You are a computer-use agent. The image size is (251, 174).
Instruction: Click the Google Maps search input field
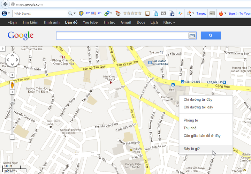pos(122,36)
